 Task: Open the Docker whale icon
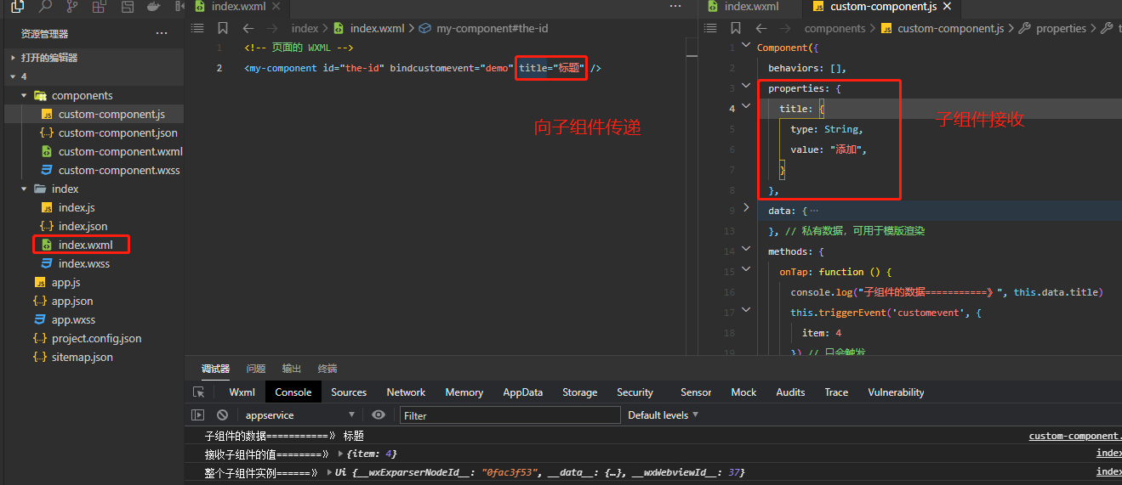(x=153, y=7)
